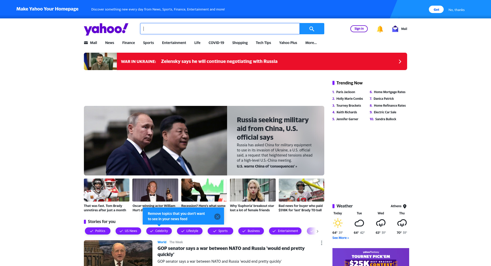Open the Mail envelope icon beside Sign in
491x266 pixels.
[395, 29]
